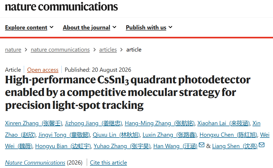Select author Qiuxu Lin's name
Screen dimensions: 273x168
point(116,135)
